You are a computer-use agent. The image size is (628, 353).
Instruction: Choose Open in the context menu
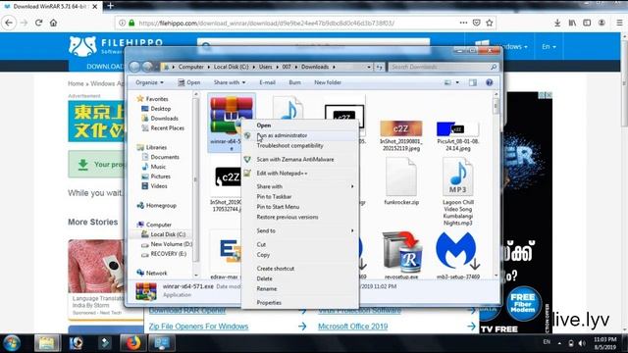tap(264, 126)
